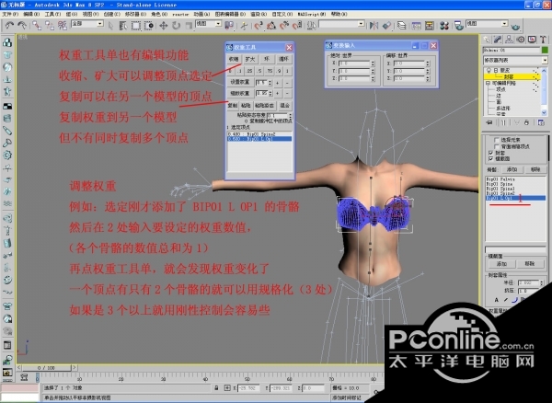Toggle Spinner Snap icon
Image resolution: width=552 pixels, height=403 pixels.
tap(297, 26)
